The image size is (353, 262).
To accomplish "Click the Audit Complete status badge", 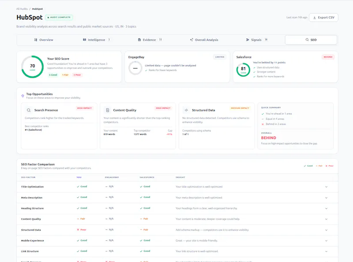I will tap(59, 17).
